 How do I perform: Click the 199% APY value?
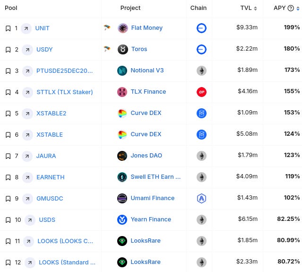coord(292,27)
